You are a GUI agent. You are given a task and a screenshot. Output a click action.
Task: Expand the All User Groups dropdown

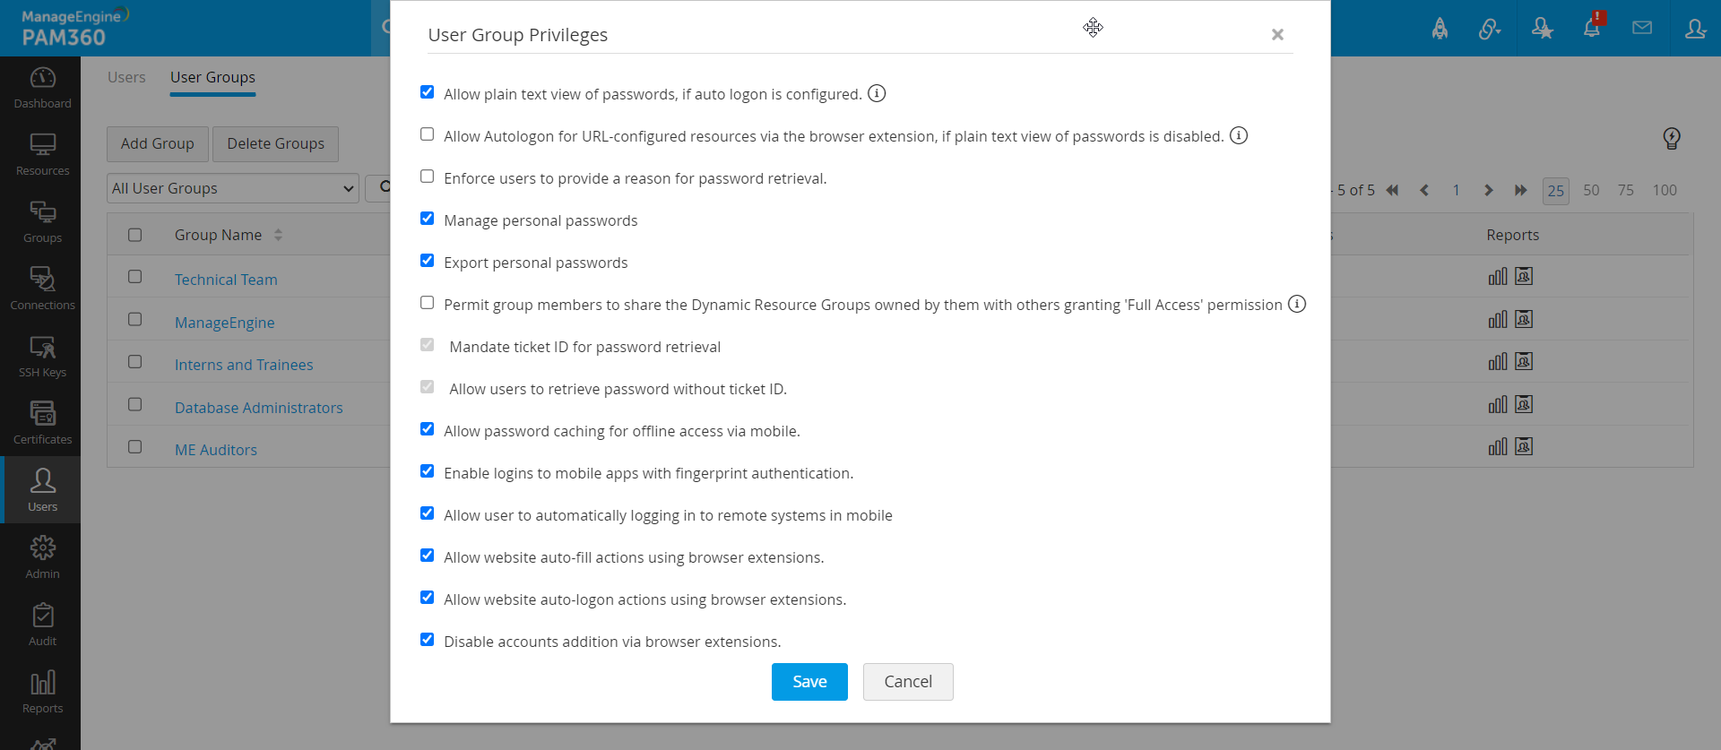(233, 188)
